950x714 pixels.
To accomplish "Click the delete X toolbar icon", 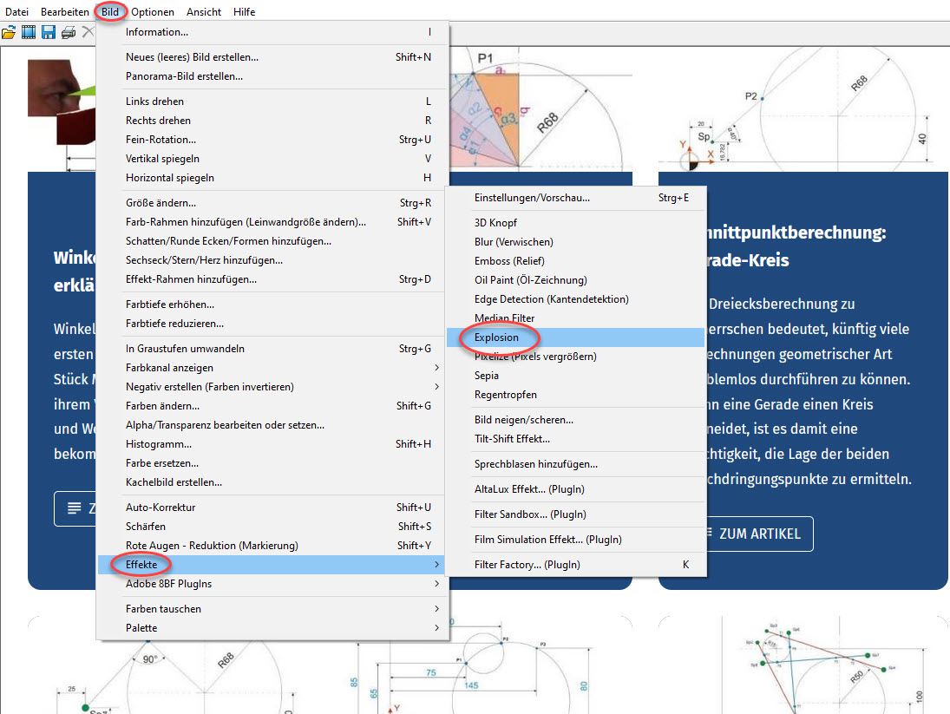I will 88,31.
